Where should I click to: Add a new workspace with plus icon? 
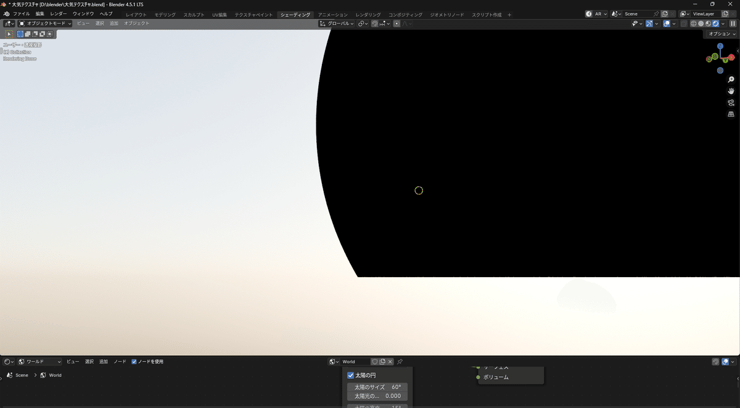click(509, 14)
